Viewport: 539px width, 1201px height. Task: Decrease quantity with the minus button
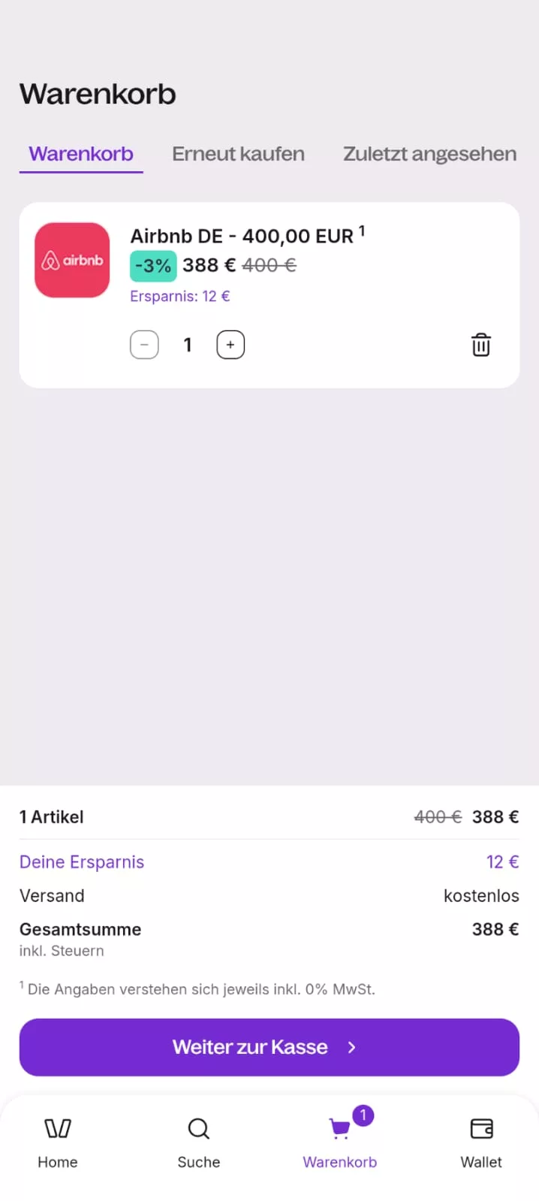(x=144, y=345)
